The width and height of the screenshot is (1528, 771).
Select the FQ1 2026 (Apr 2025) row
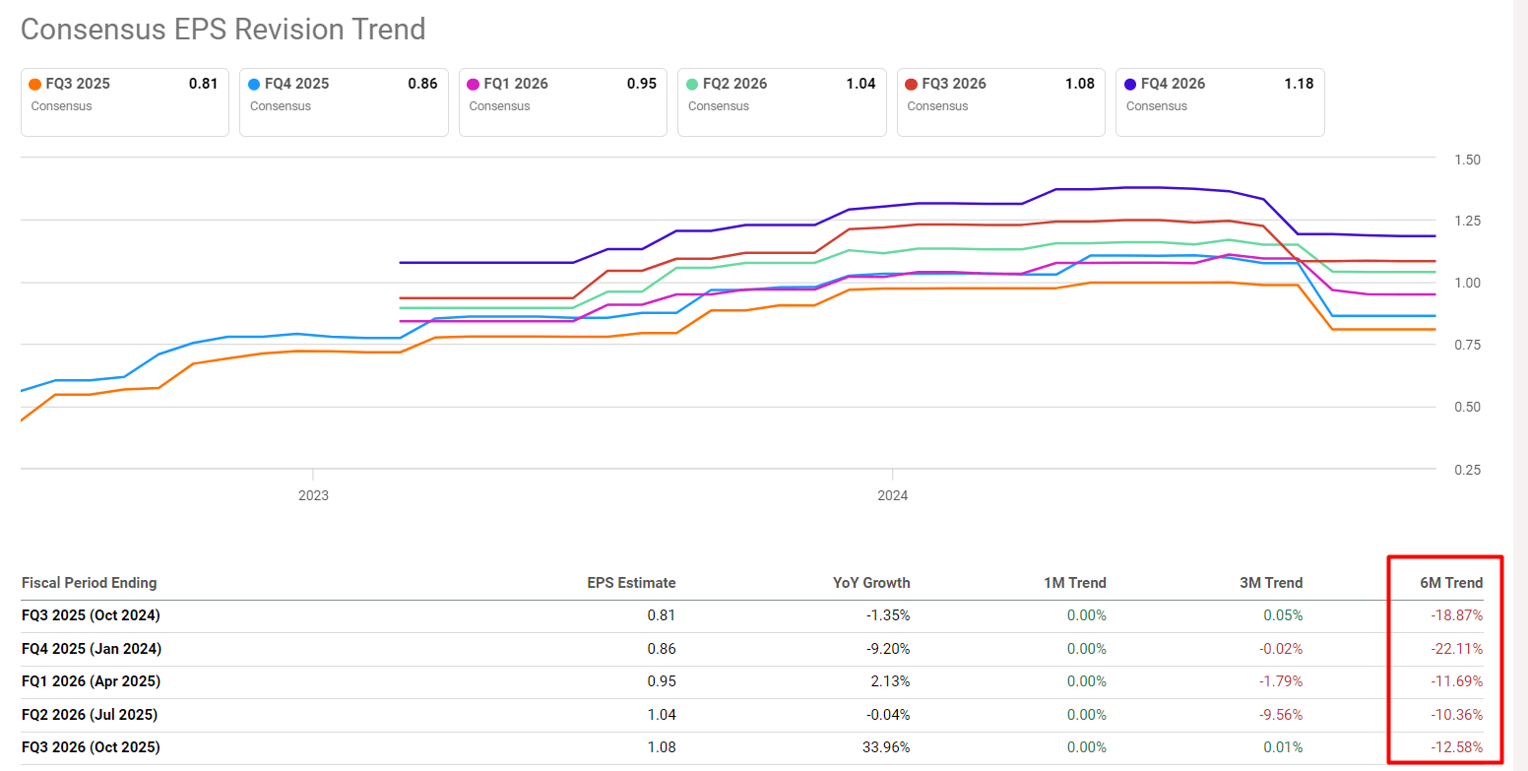[91, 680]
